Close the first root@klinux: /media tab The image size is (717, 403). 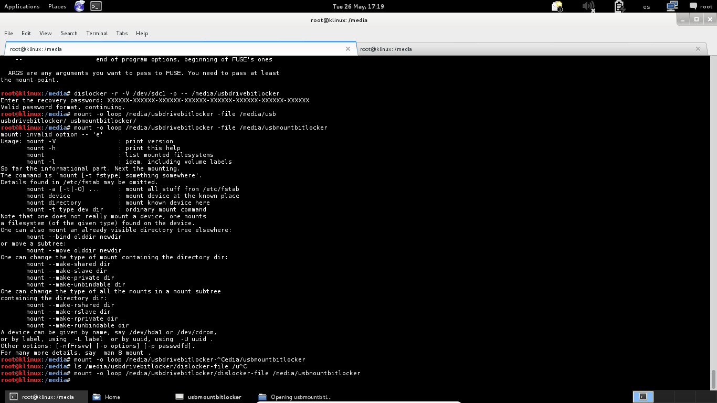pyautogui.click(x=347, y=49)
